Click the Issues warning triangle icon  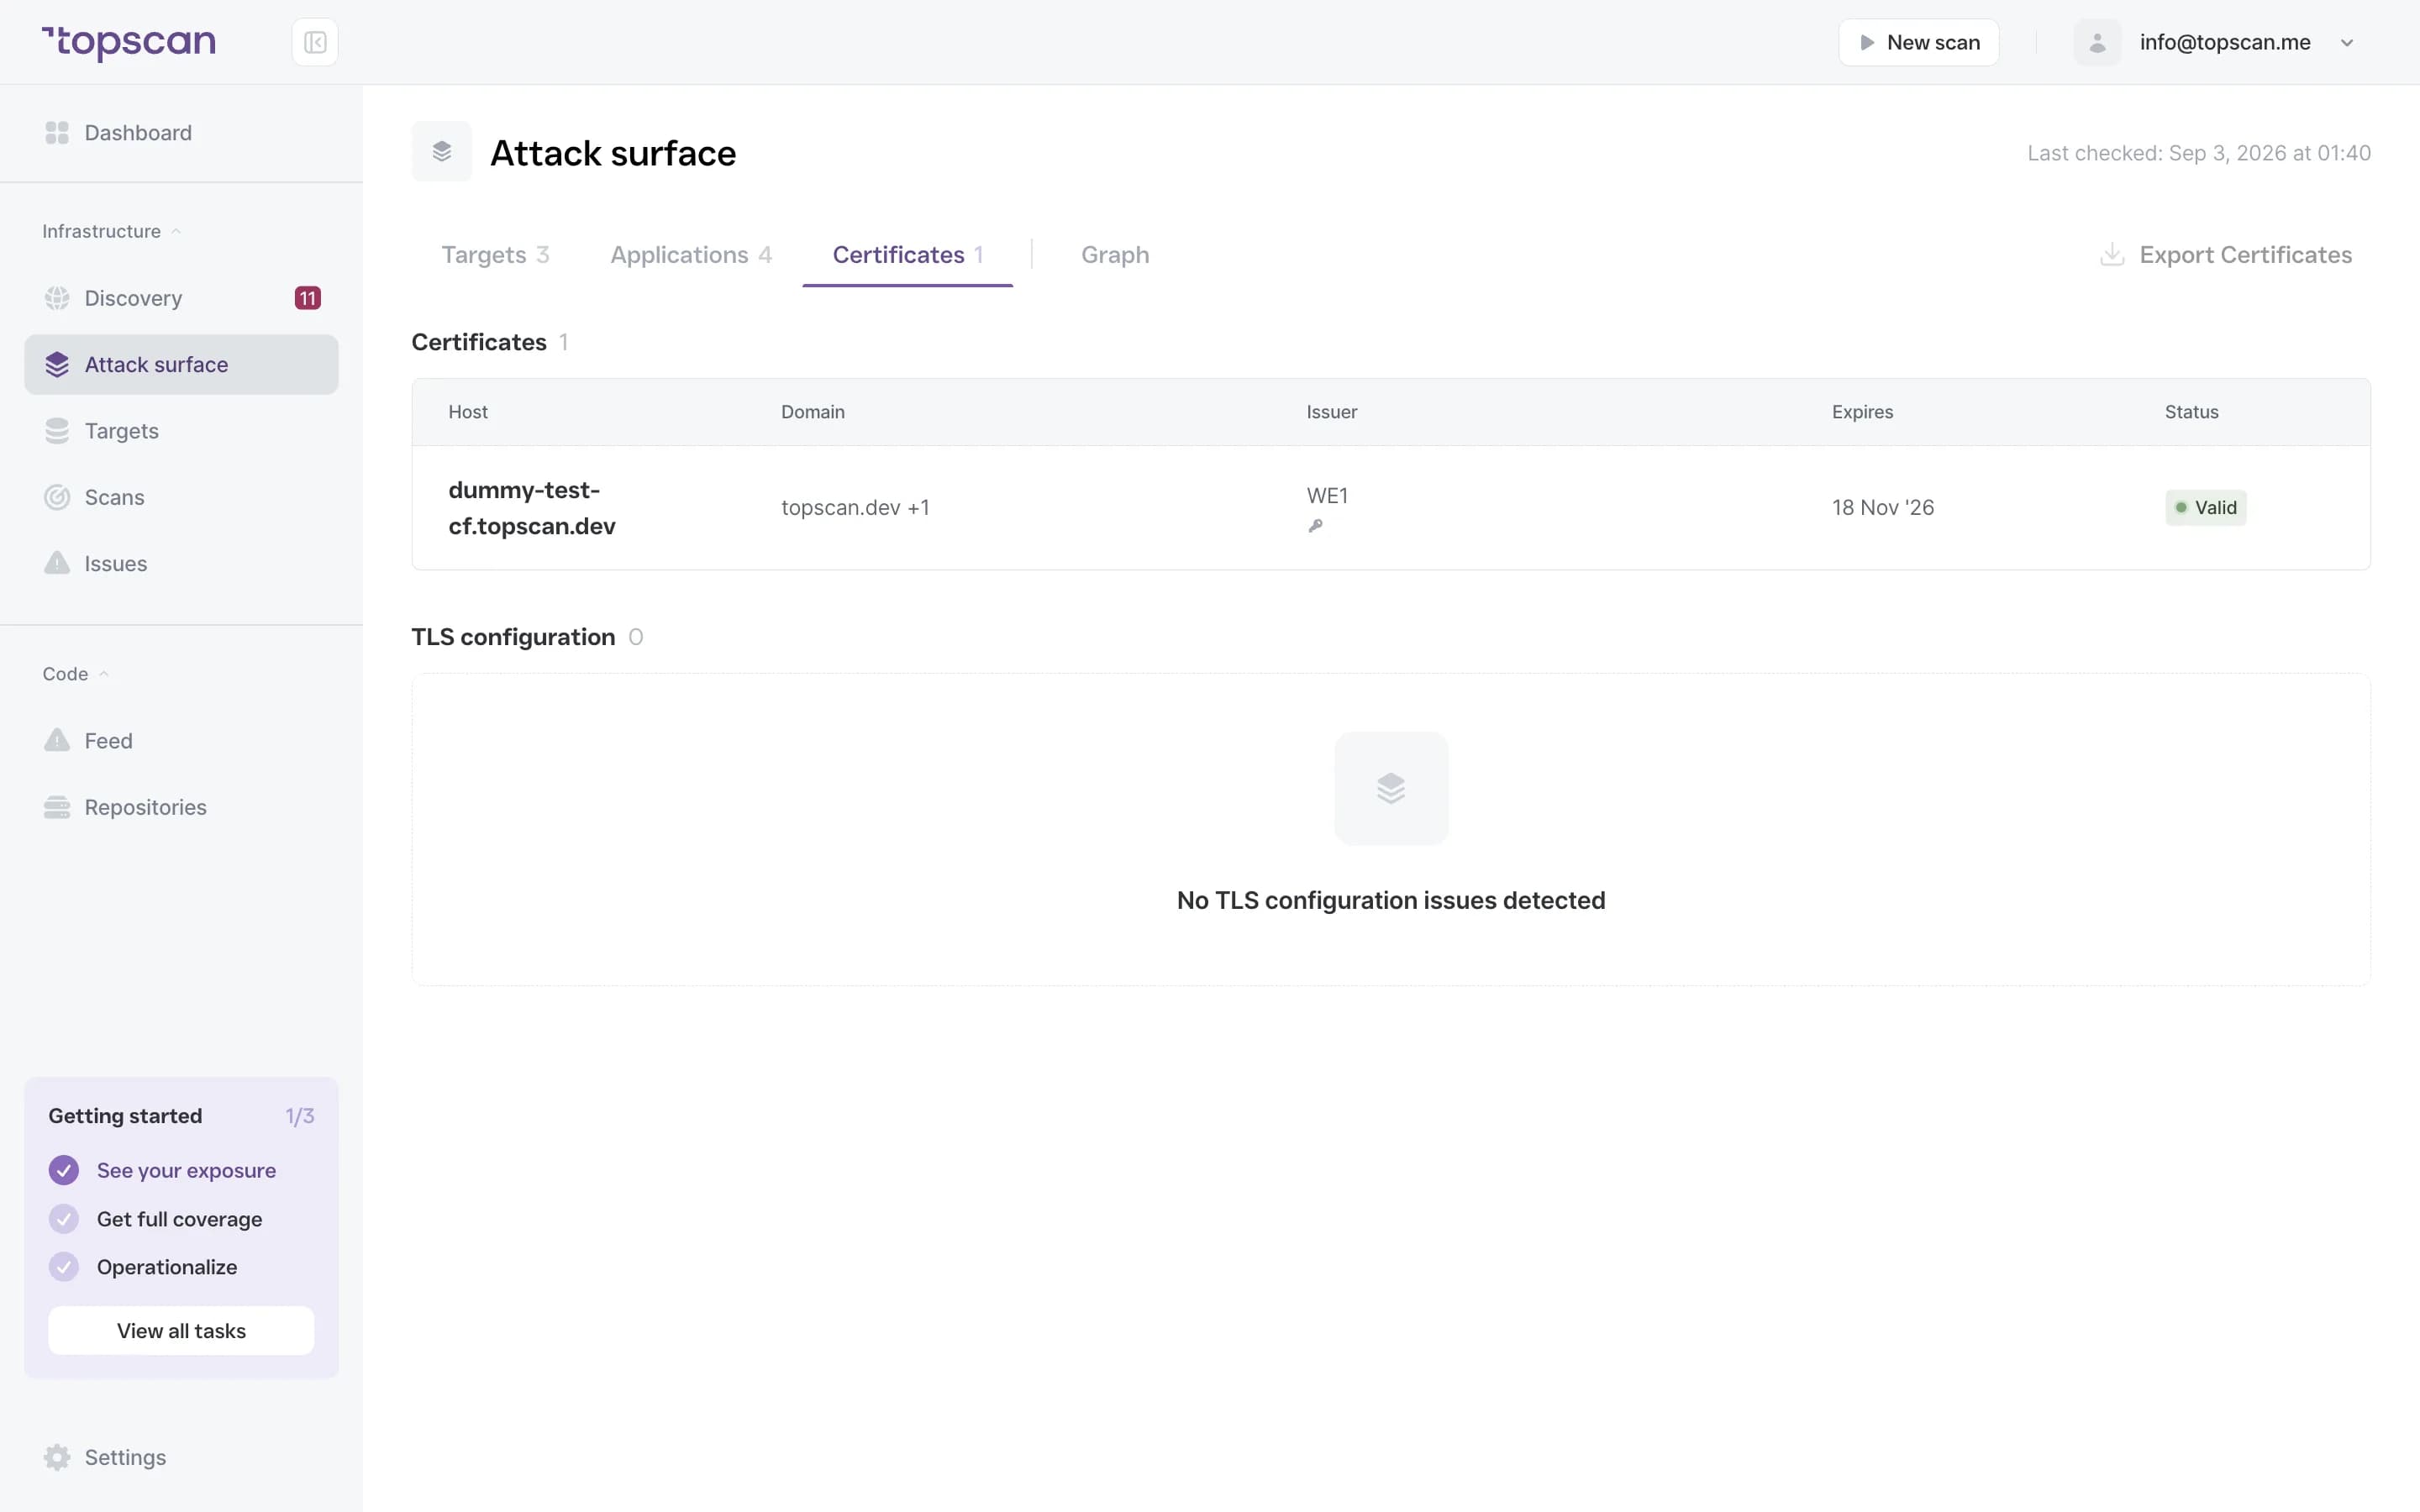click(x=57, y=563)
